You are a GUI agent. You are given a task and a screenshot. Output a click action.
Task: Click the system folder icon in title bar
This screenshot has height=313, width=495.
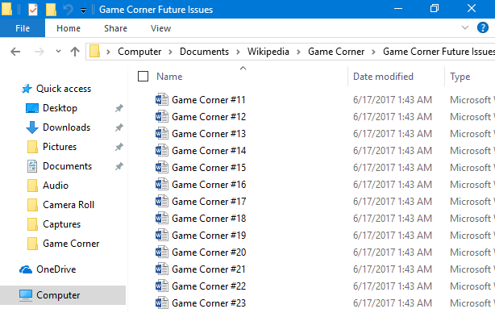6,9
